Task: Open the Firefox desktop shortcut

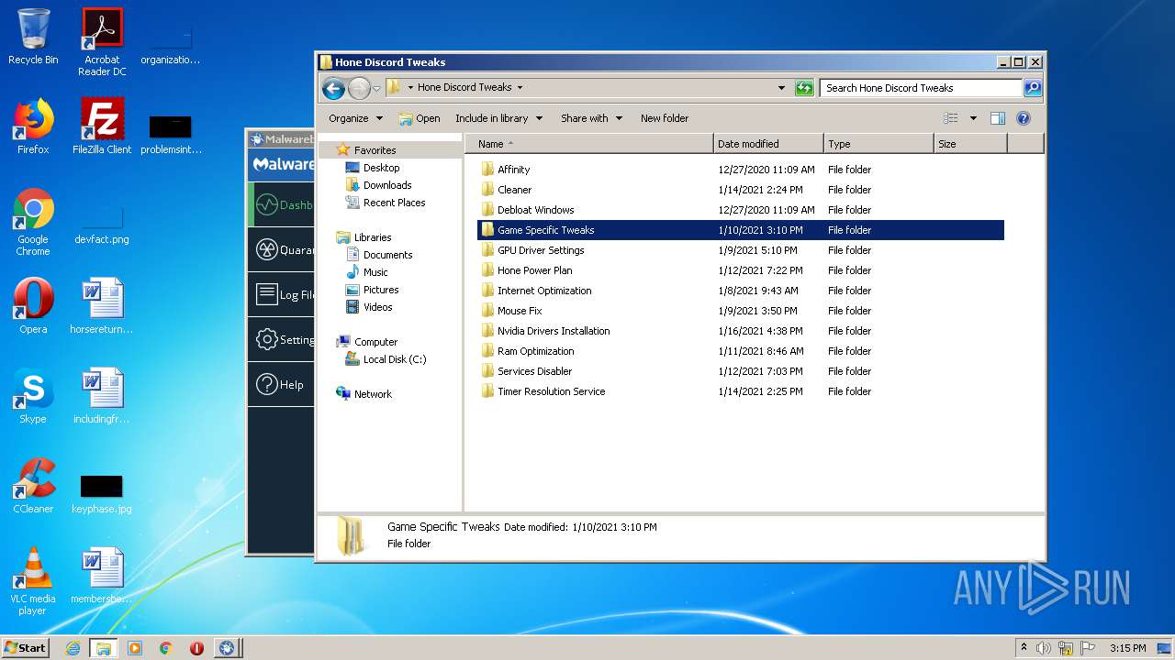Action: tap(33, 126)
